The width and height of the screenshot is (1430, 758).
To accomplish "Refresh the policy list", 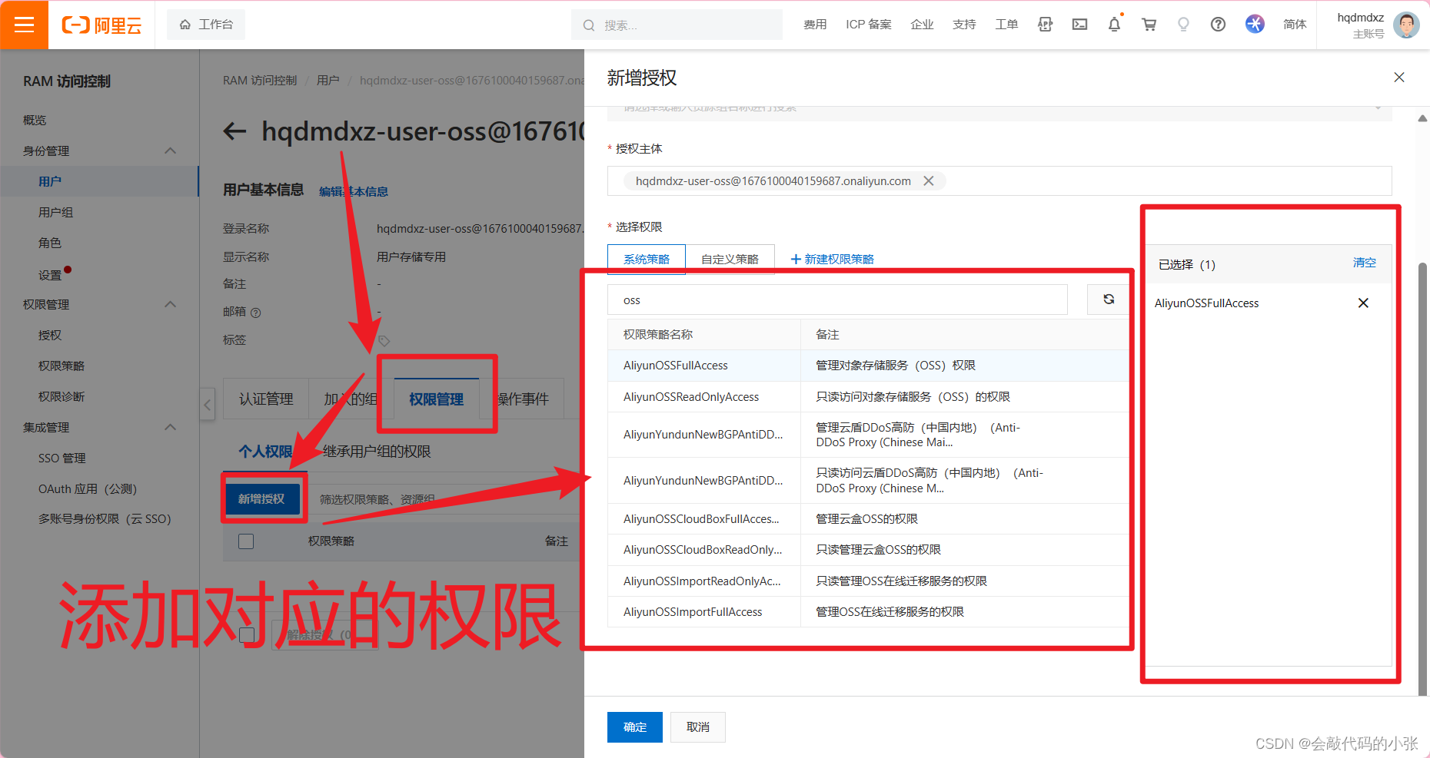I will [x=1109, y=300].
